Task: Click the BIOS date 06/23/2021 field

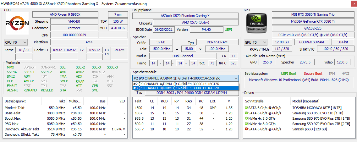Action: (164, 30)
